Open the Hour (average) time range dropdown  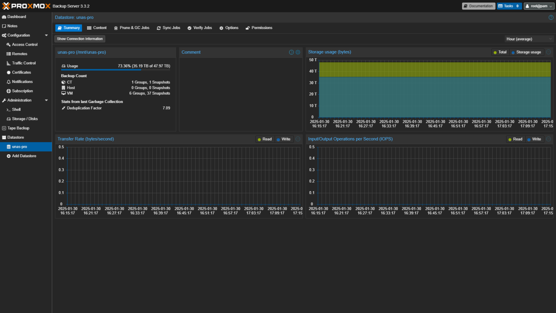pyautogui.click(x=528, y=39)
